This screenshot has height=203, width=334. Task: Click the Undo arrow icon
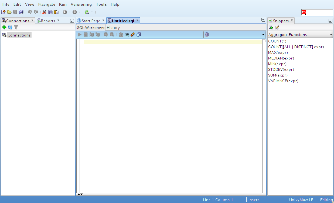point(30,12)
